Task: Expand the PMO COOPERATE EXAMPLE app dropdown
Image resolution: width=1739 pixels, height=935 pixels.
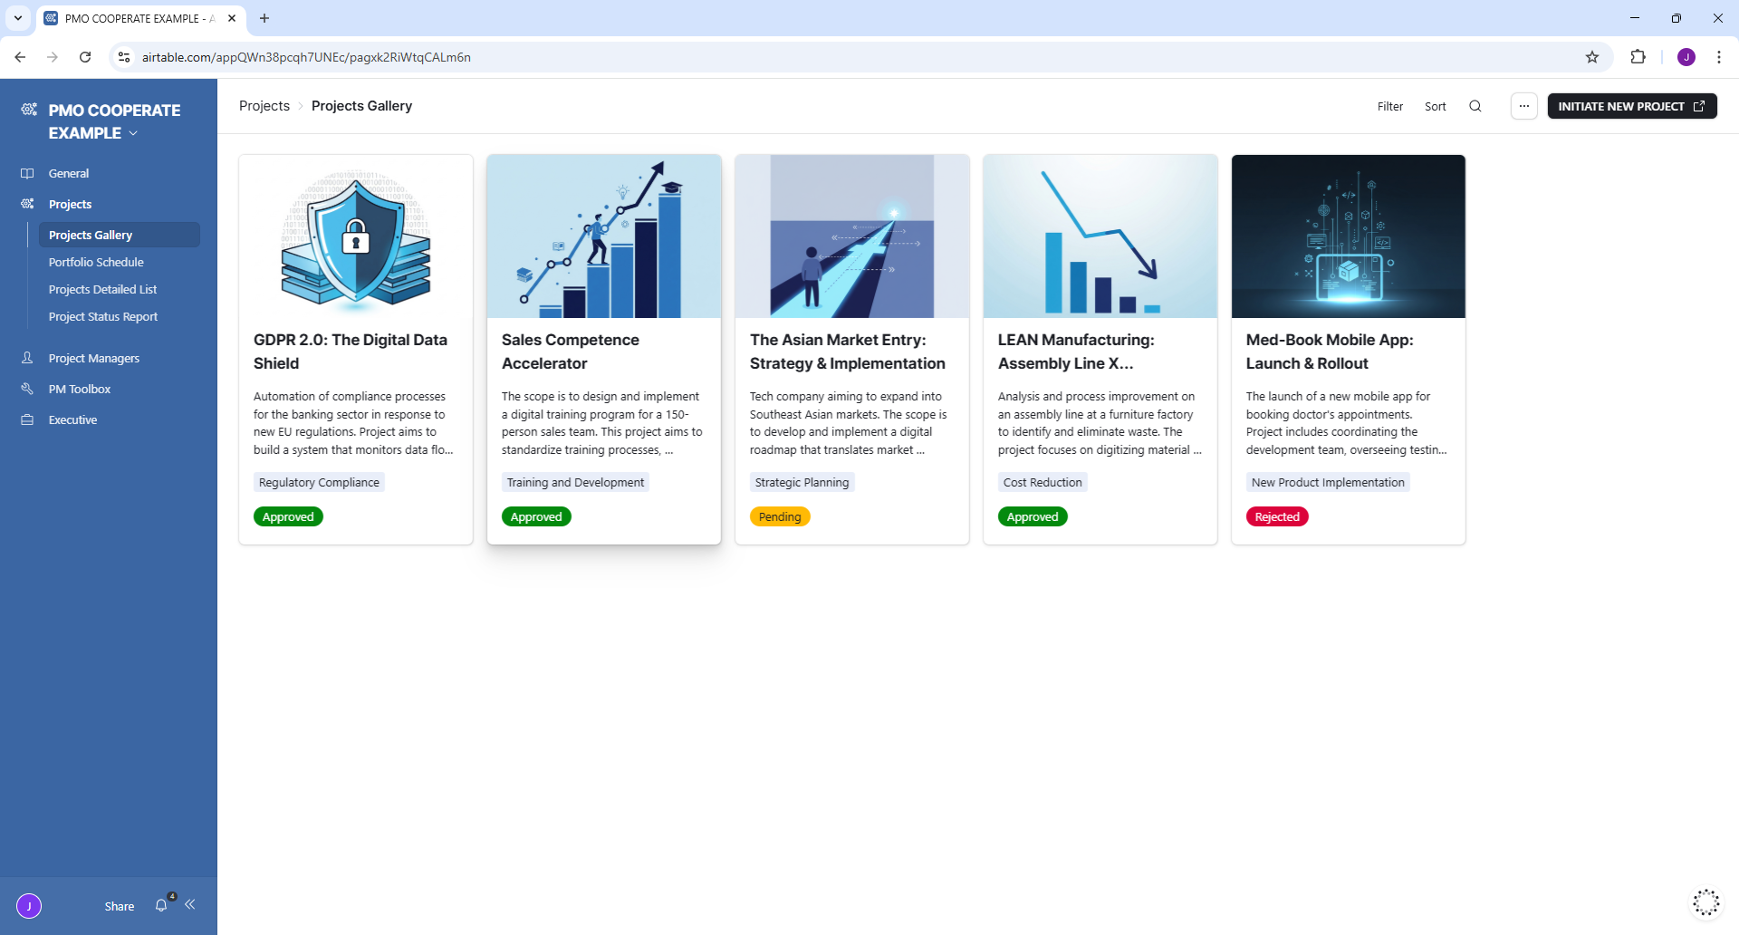Action: click(x=134, y=133)
